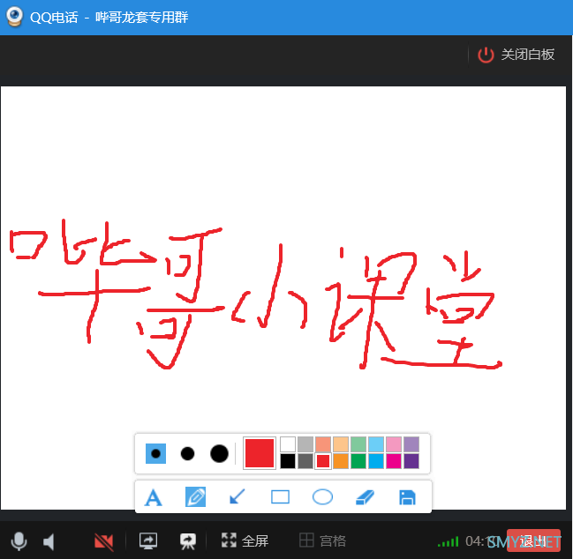Choose the medium brush size
This screenshot has height=559, width=573.
[187, 453]
